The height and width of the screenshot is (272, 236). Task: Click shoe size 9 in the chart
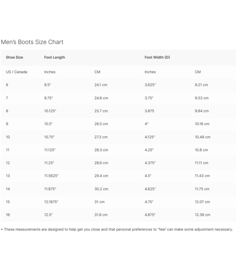pyautogui.click(x=7, y=124)
